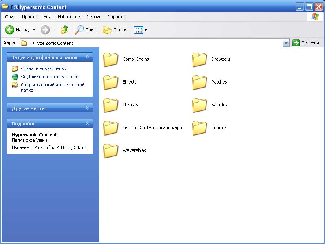Viewport: 325px width, 244px height.
Task: Click the Samples name label
Action: click(x=219, y=105)
